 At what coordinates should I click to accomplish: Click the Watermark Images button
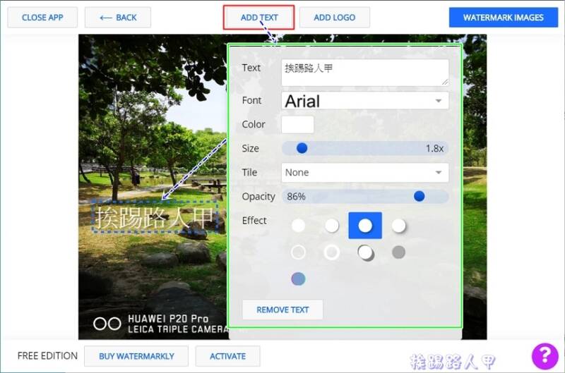click(504, 17)
